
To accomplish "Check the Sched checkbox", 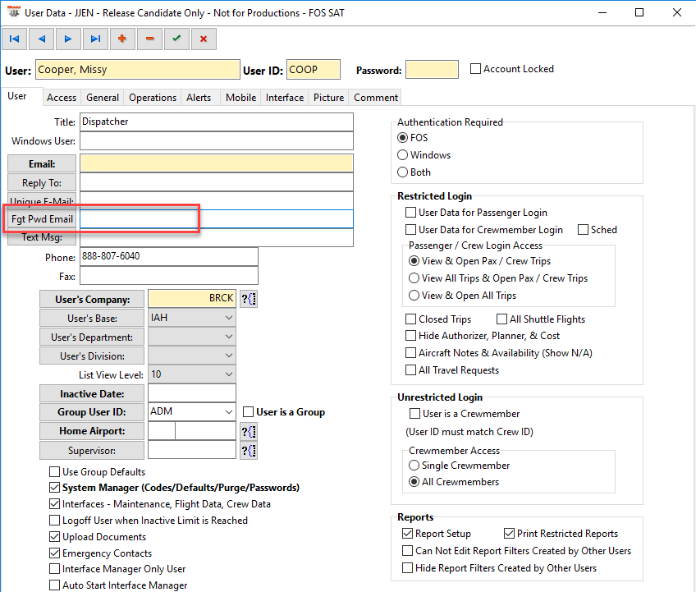I will tap(584, 230).
